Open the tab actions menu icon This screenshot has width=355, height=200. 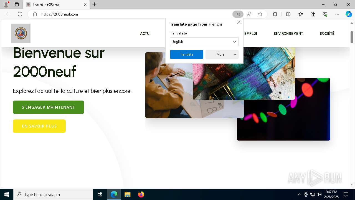click(17, 4)
